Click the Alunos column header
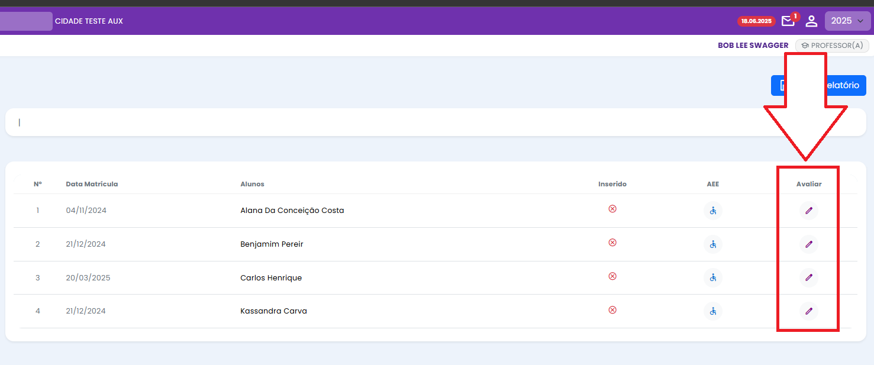 click(252, 184)
